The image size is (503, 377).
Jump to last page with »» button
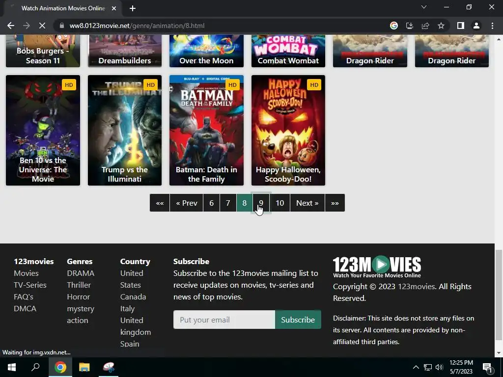click(335, 203)
